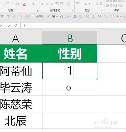Click the reapply filter funnel icon
The width and height of the screenshot is (126, 132).
click(8, 17)
